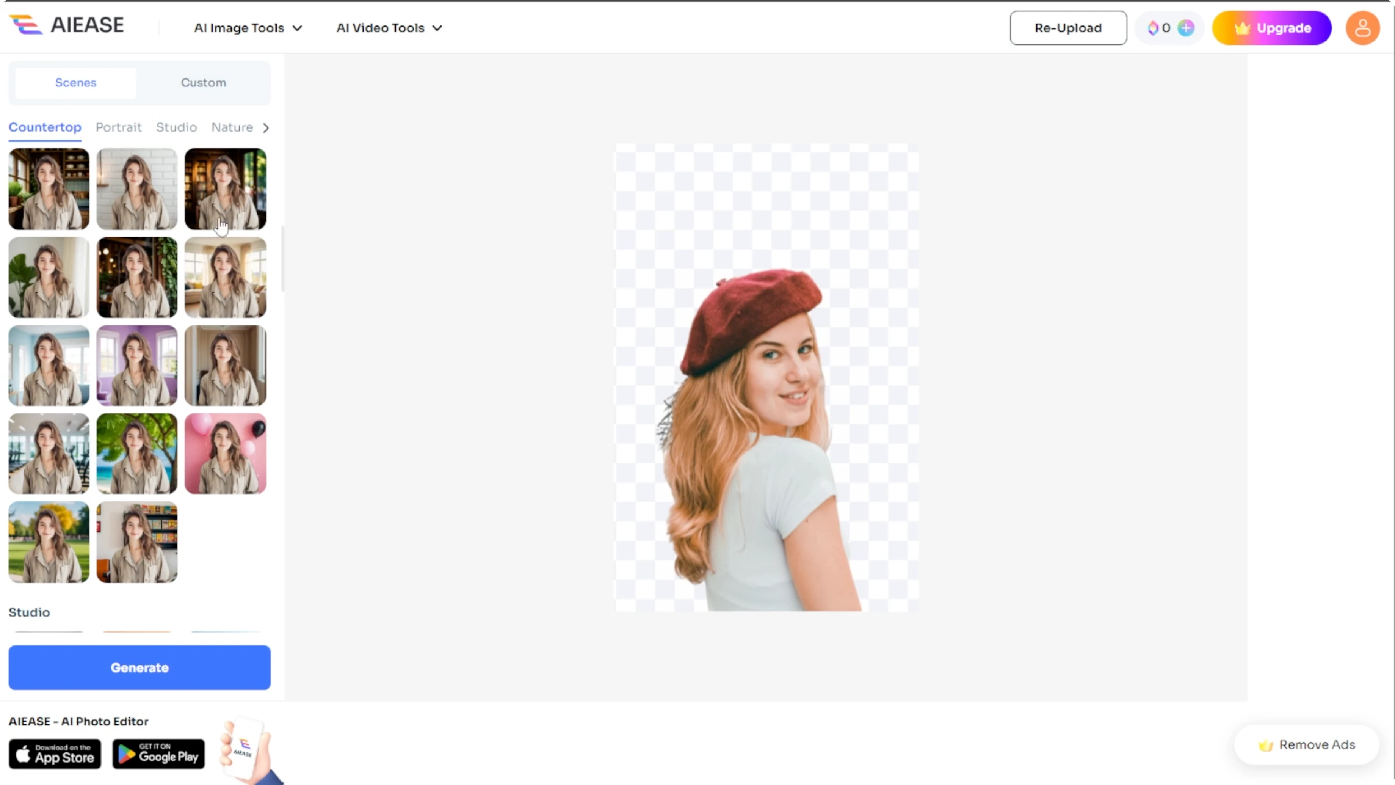This screenshot has width=1395, height=785.
Task: Click the AIEASE - AI Photo Editor text
Action: pyautogui.click(x=78, y=722)
